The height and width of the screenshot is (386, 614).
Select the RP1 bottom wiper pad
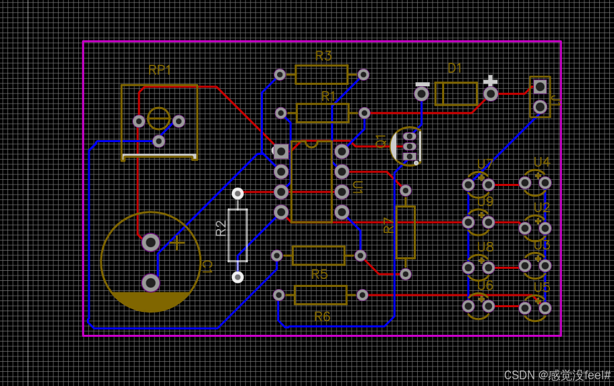158,141
